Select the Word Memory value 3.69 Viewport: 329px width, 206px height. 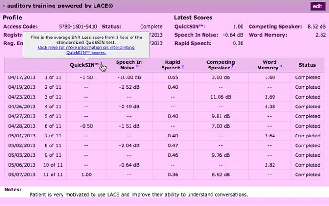click(270, 97)
